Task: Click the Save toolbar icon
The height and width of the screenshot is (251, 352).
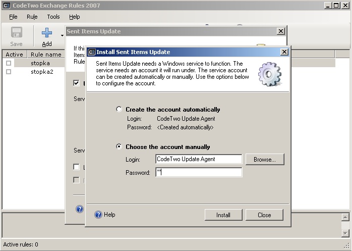Action: point(16,33)
